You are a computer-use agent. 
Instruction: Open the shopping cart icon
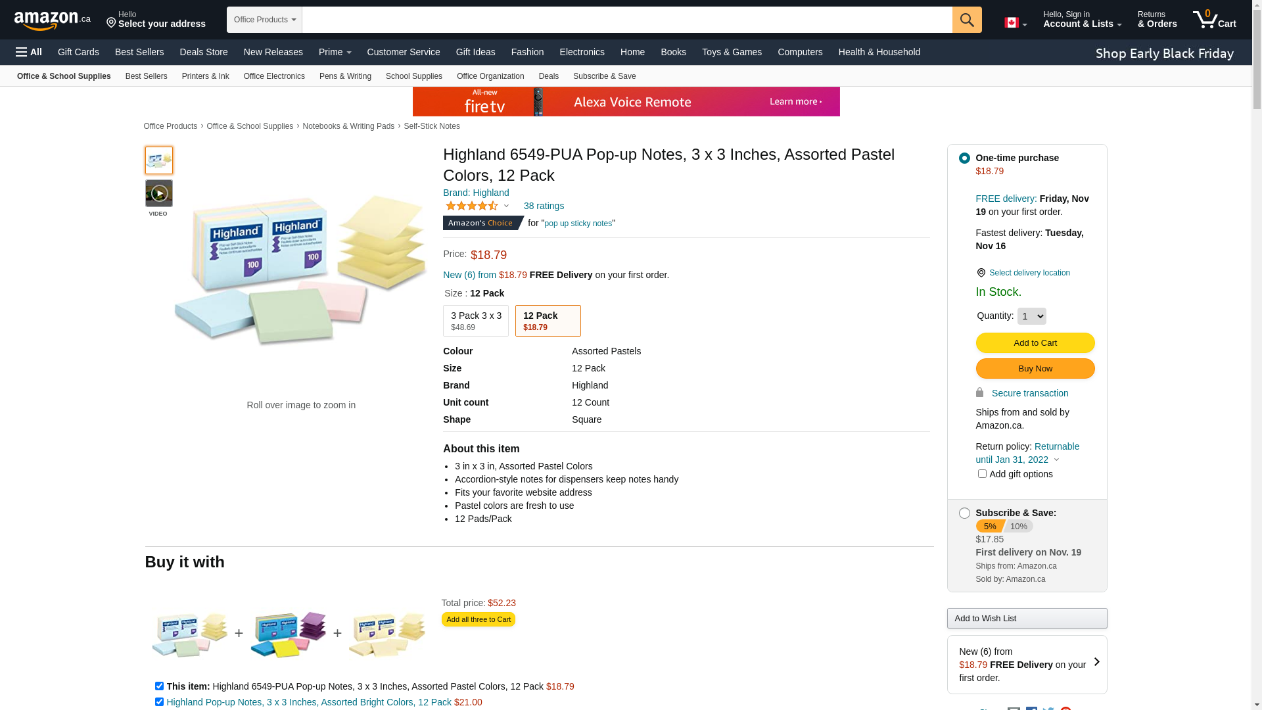[1215, 20]
